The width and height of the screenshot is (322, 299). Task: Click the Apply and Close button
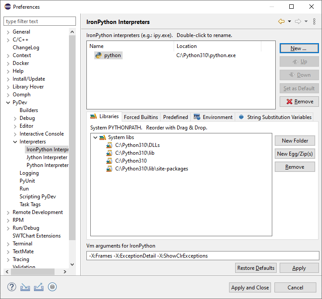point(250,287)
